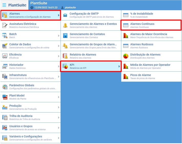Click the Infraestrutura computers icon
The height and width of the screenshot is (144, 182).
click(x=5, y=76)
